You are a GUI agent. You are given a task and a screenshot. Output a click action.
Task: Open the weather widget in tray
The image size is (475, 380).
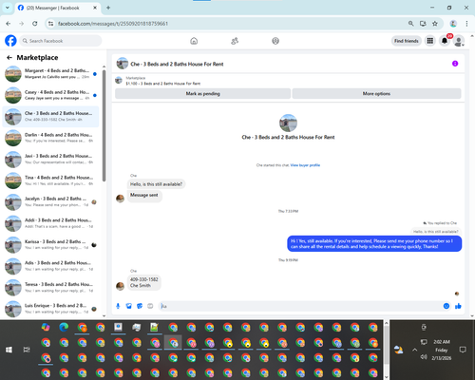399,350
